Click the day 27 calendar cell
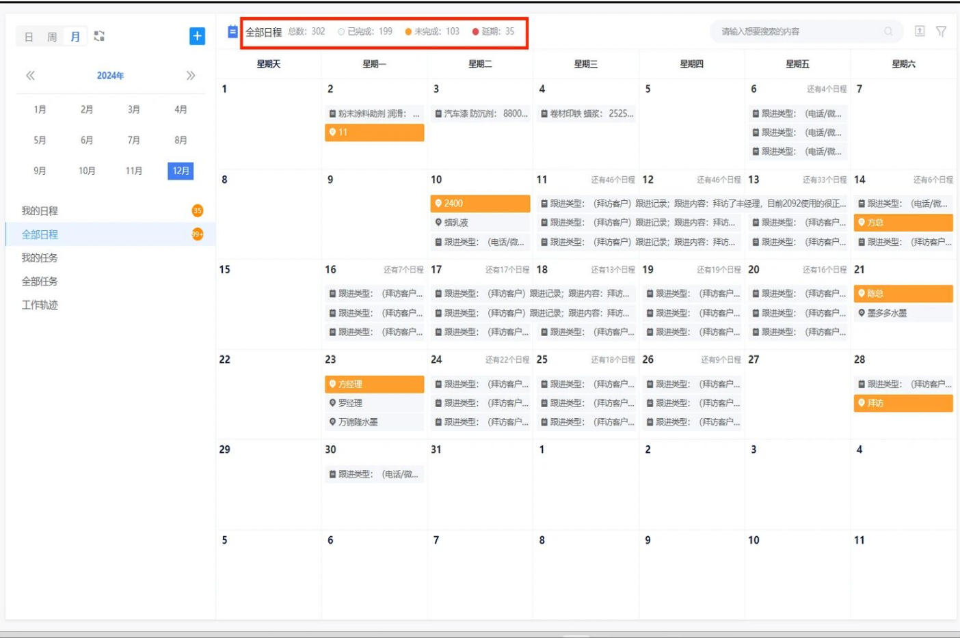 point(797,395)
